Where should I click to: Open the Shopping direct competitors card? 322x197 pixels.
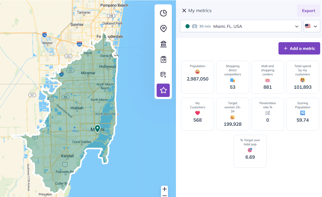pos(233,77)
